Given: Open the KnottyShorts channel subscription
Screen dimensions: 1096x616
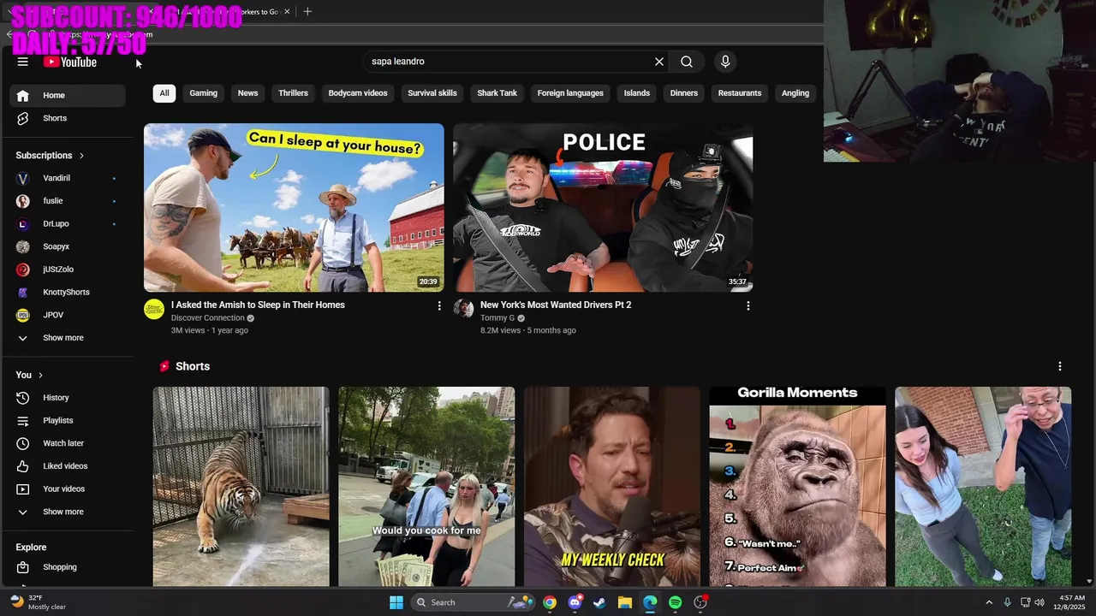Looking at the screenshot, I should click(x=68, y=292).
